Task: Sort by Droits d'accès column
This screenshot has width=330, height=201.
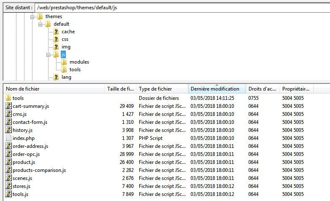Action: 262,89
